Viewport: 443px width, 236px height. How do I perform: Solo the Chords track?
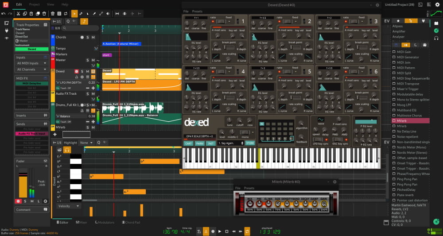pos(87,37)
